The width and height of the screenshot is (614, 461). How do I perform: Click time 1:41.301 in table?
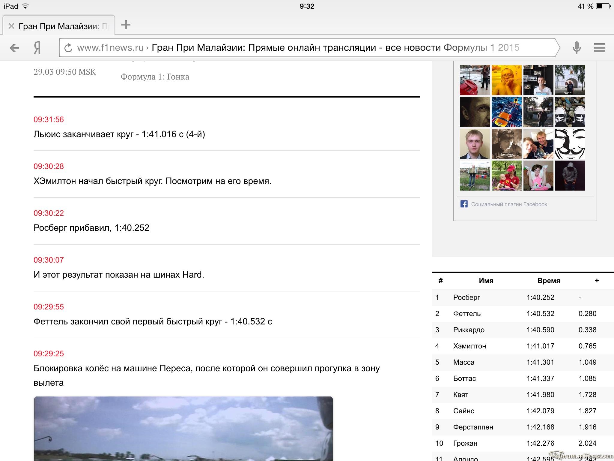(x=540, y=362)
